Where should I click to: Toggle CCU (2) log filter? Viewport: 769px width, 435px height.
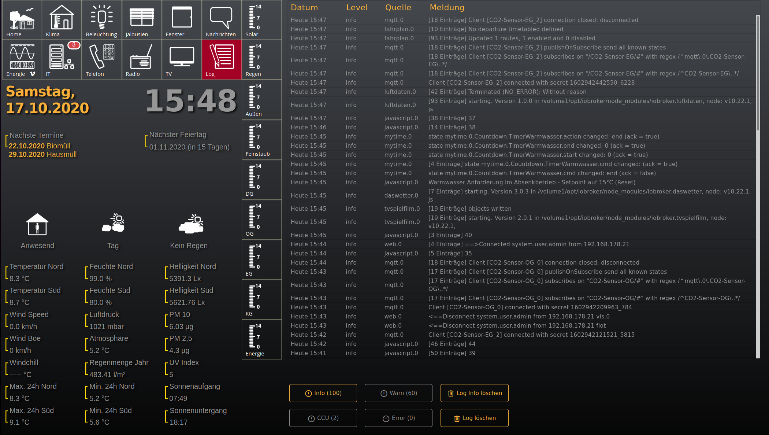coord(323,418)
